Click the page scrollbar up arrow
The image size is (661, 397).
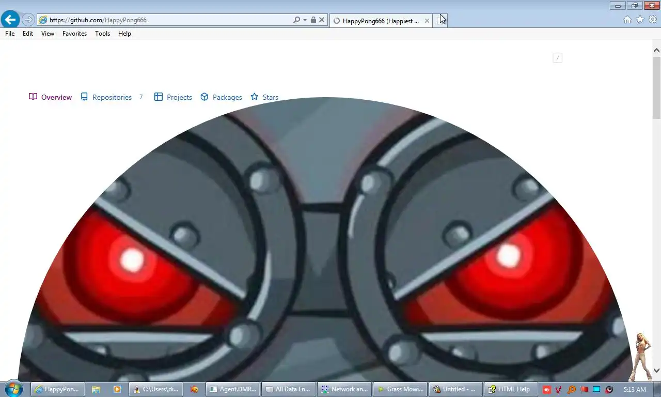656,51
